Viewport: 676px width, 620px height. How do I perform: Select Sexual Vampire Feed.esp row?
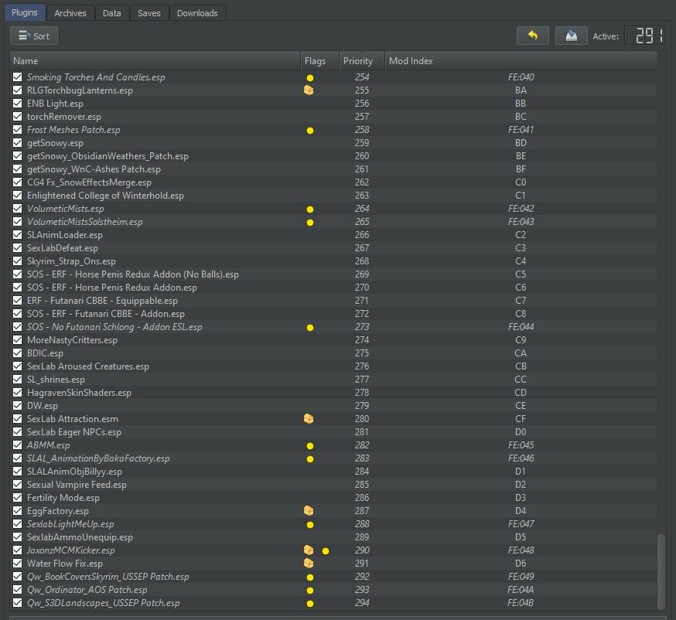[x=333, y=484]
